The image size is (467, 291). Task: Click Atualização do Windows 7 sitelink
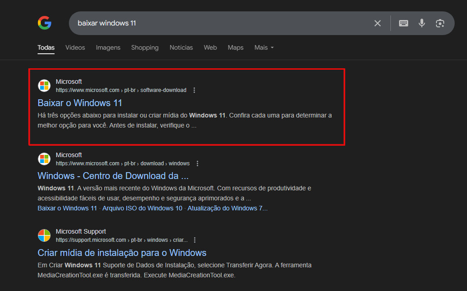click(228, 208)
